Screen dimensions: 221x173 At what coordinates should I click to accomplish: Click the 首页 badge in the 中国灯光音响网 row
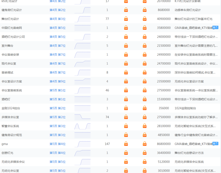(x=215, y=28)
